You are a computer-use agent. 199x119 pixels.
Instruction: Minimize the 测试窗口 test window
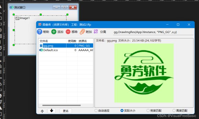57,7
